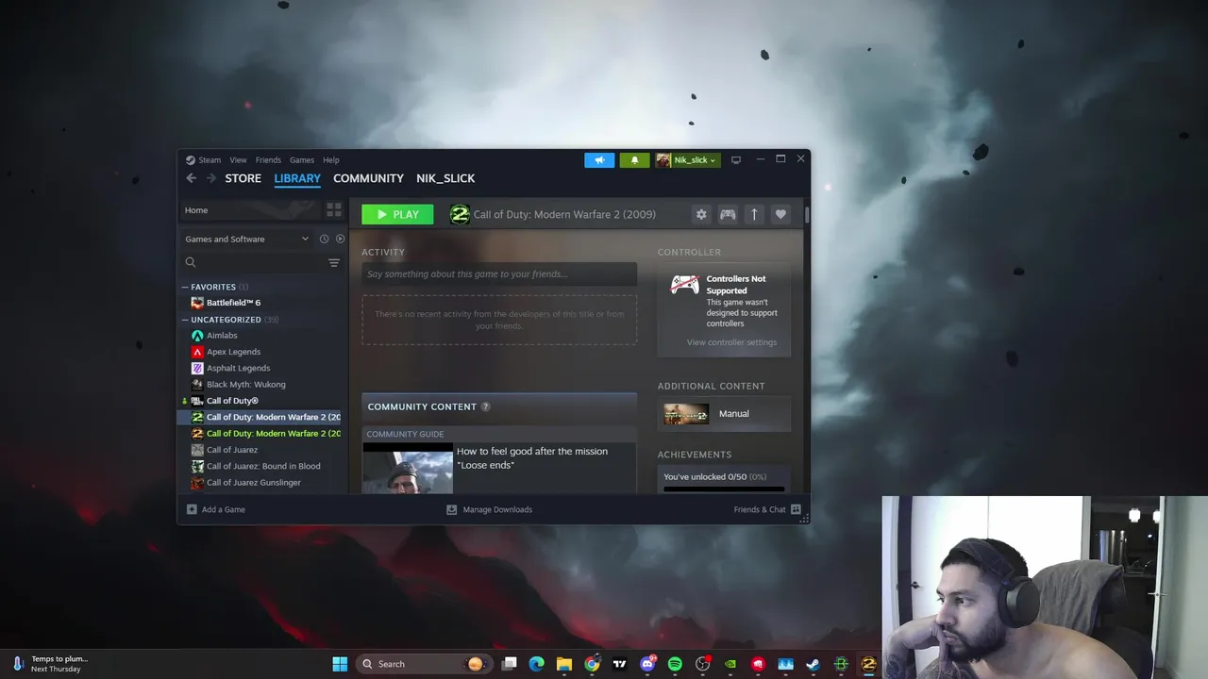Switch to Big Picture mode monitor icon
1208x679 pixels.
coord(736,160)
